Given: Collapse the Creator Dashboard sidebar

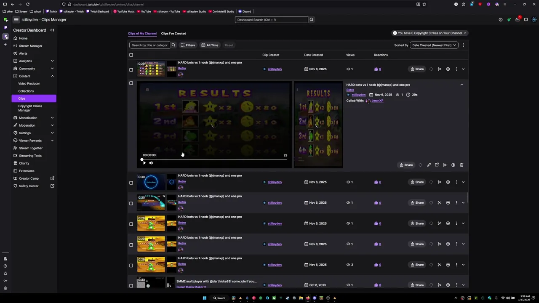Looking at the screenshot, I should point(52,30).
